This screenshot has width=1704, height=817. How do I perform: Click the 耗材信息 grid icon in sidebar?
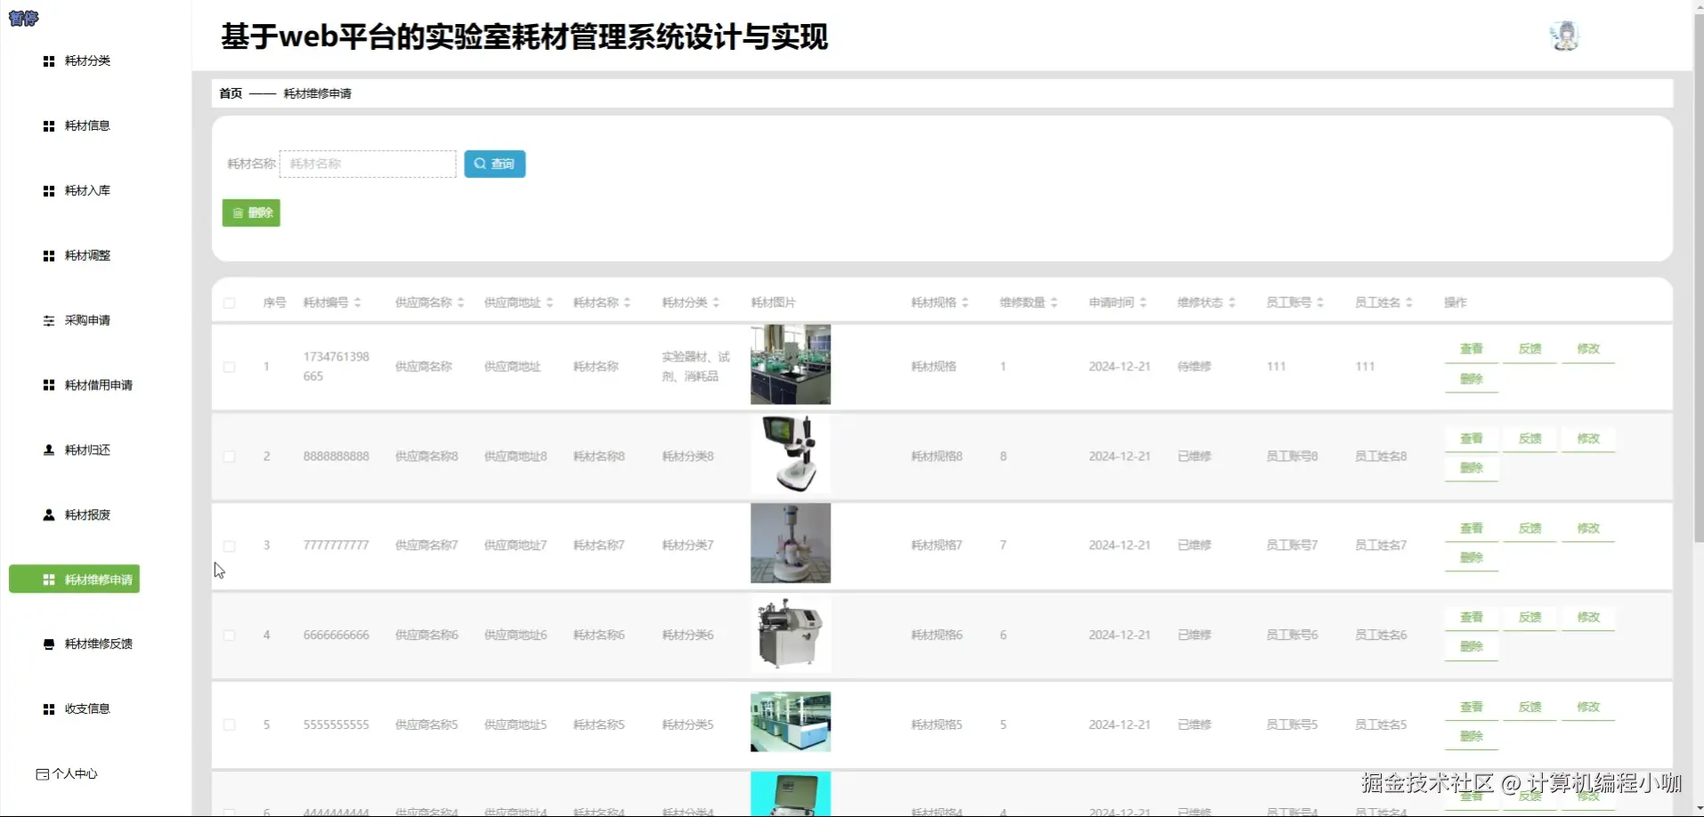pos(49,126)
